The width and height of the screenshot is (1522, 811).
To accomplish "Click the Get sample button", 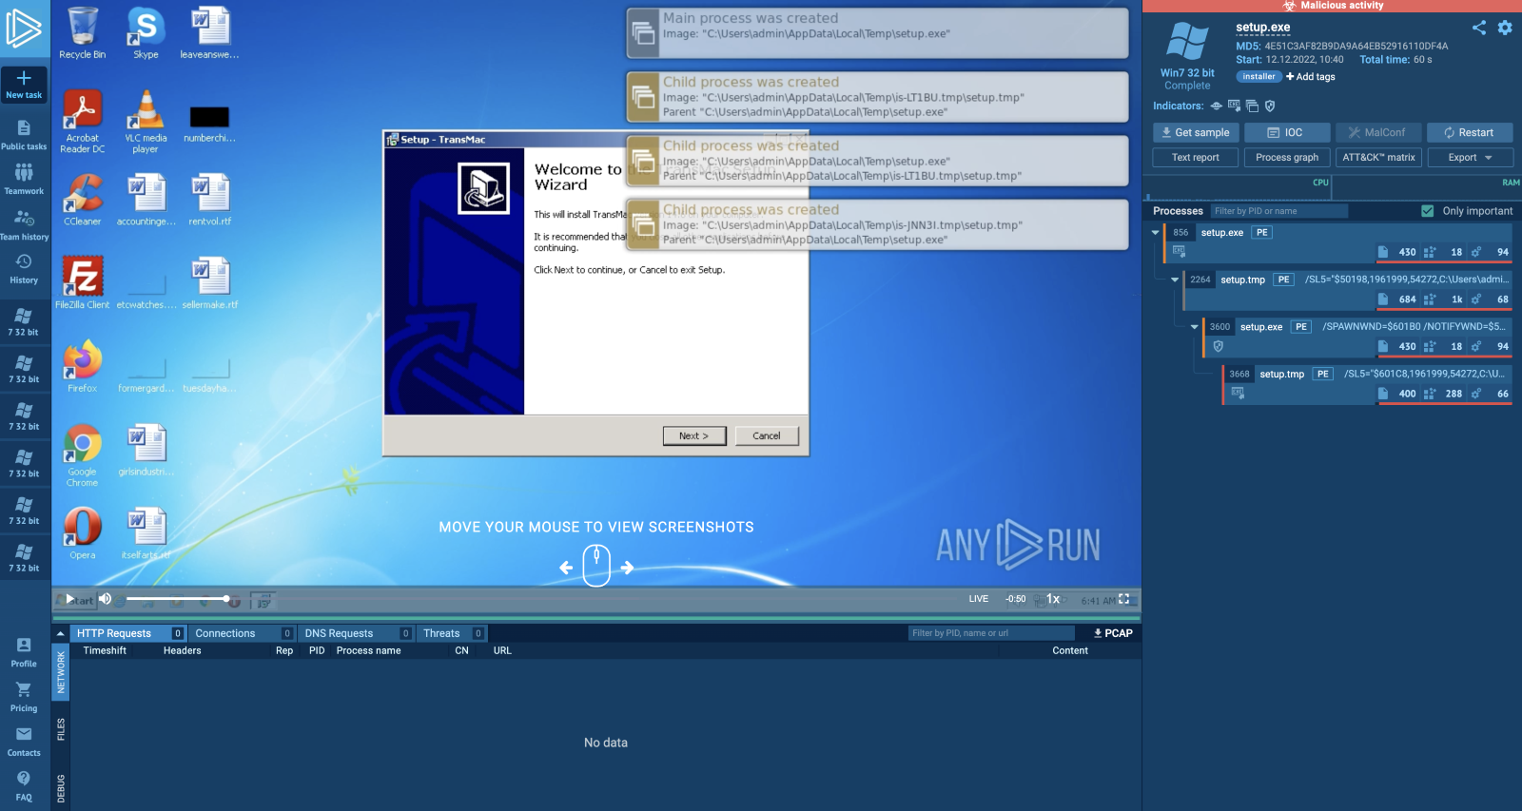I will [1195, 133].
